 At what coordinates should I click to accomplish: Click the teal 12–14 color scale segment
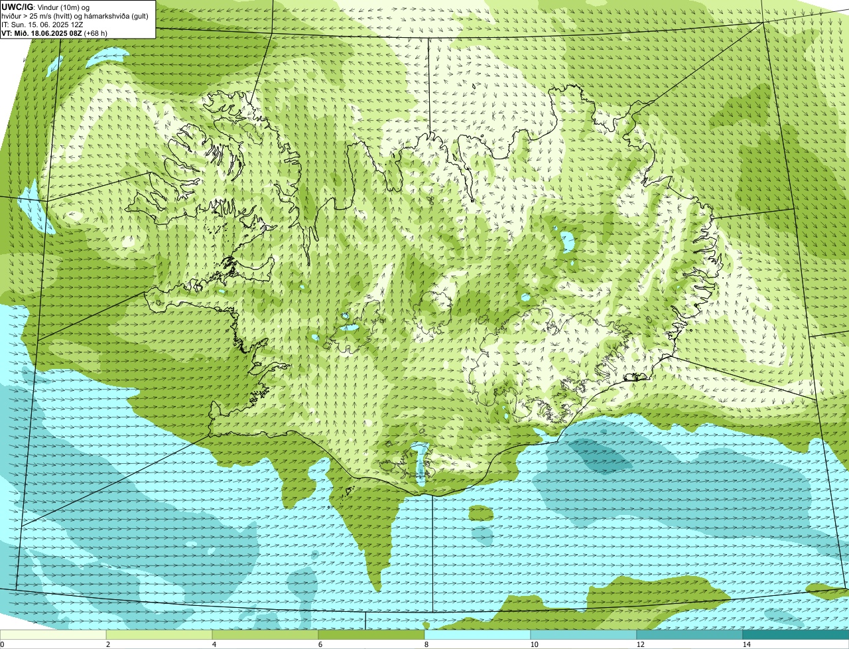click(x=690, y=634)
